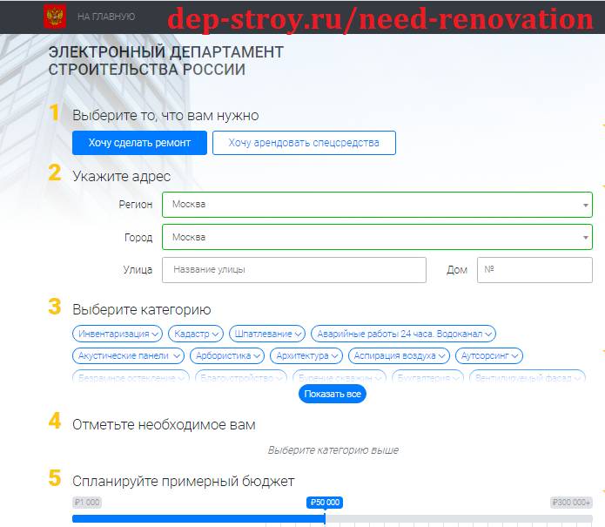Open the НА ГЛАВНУЮ home link
The image size is (605, 527).
[106, 17]
